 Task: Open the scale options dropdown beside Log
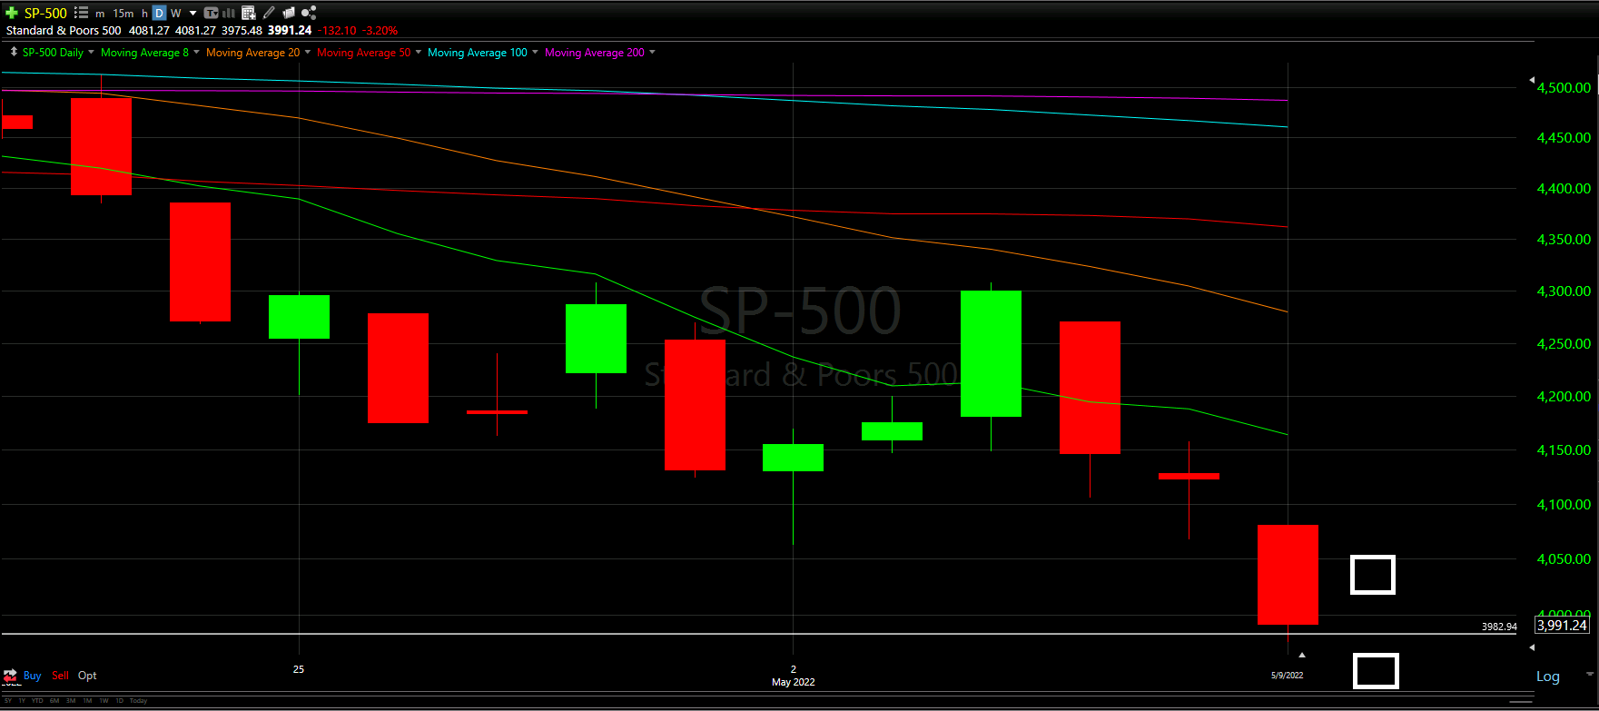click(x=1590, y=674)
